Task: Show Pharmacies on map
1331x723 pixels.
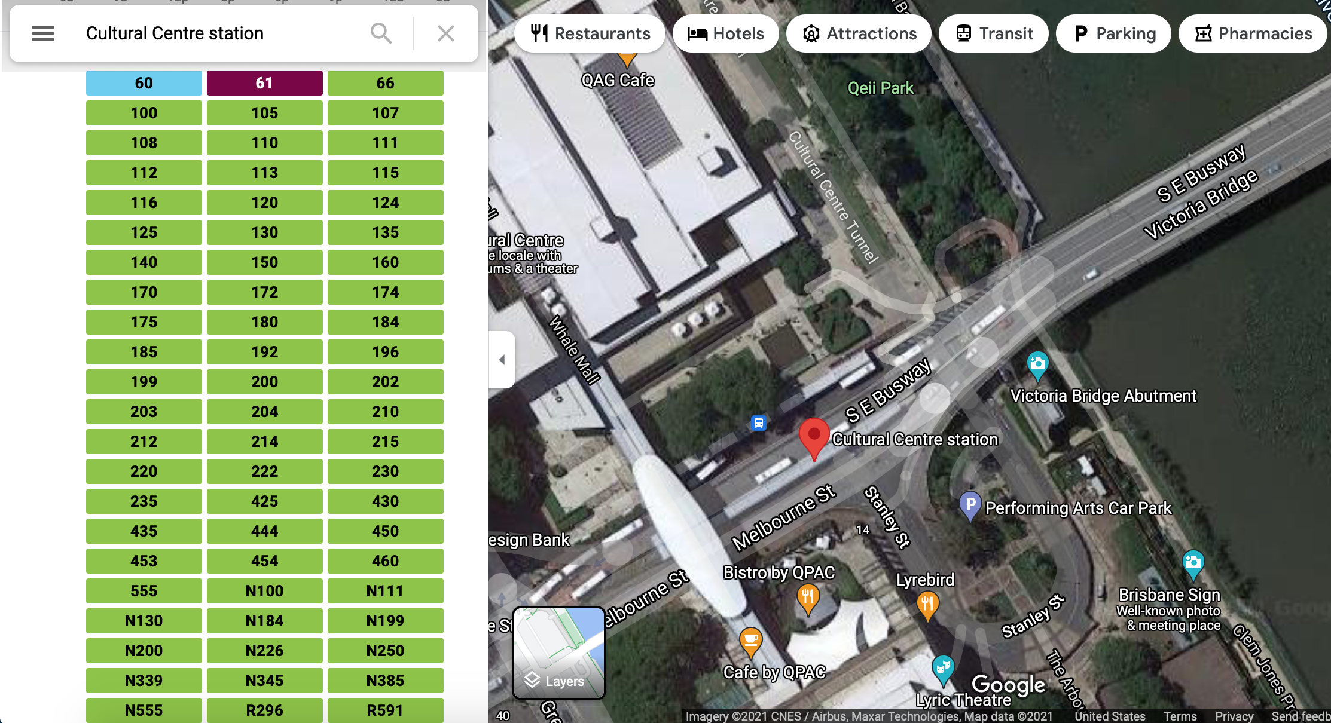Action: click(1253, 33)
